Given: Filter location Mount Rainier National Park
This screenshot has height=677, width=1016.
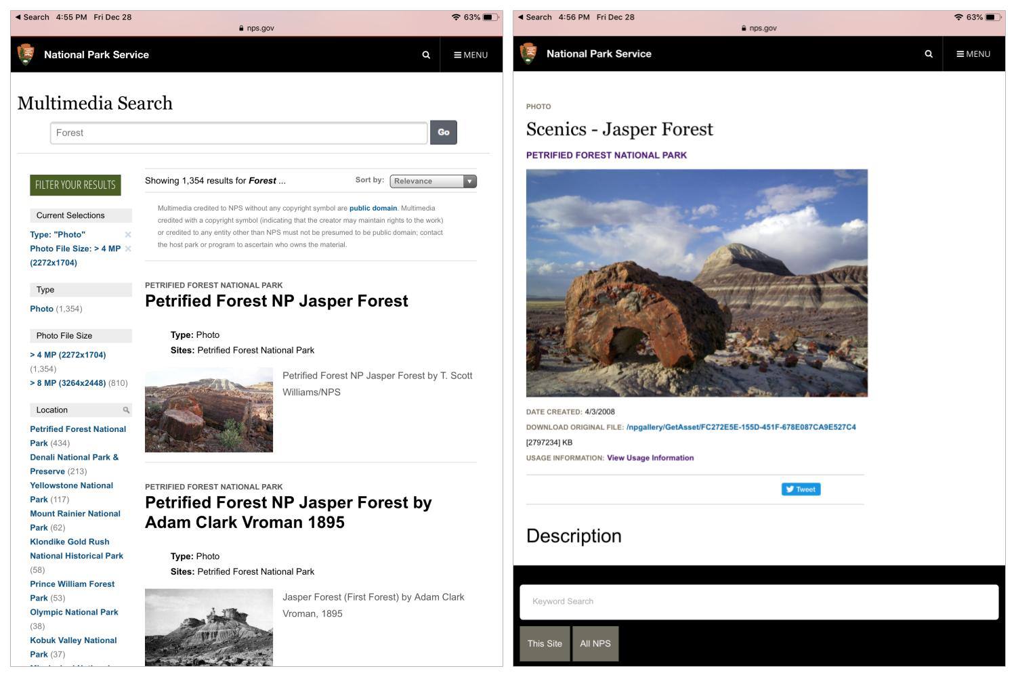Looking at the screenshot, I should [x=75, y=521].
